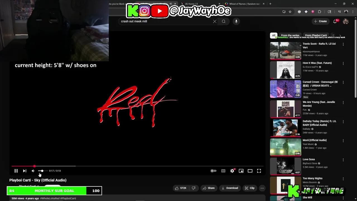Open browser media controls icon
This screenshot has height=201, width=357.
tap(339, 12)
